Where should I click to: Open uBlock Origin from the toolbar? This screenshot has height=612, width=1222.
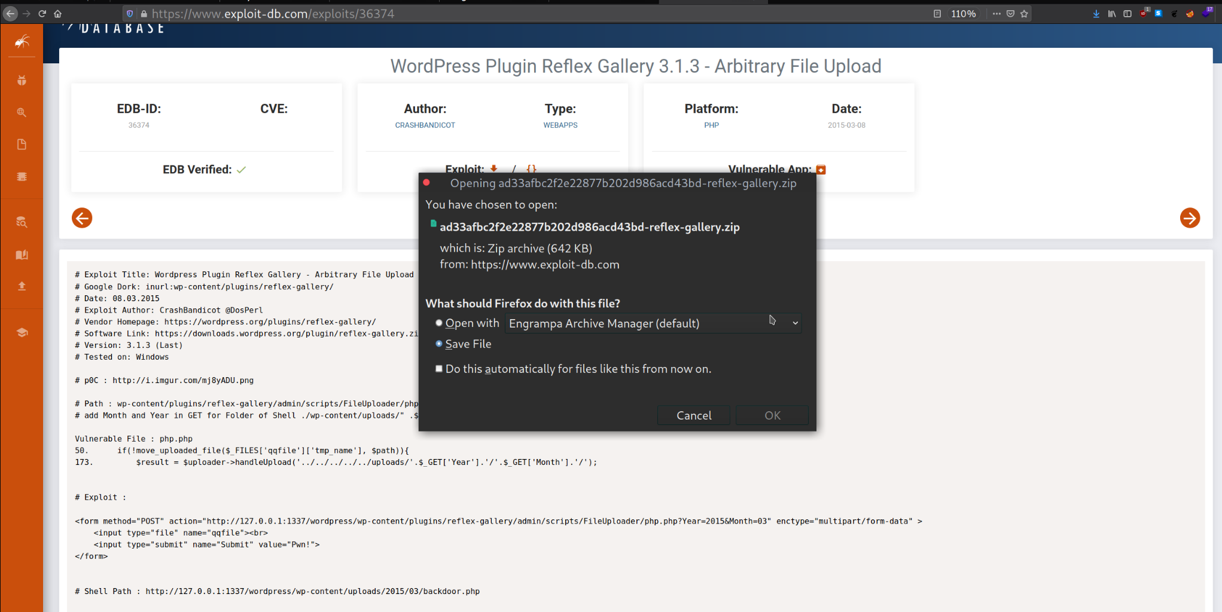pyautogui.click(x=1144, y=13)
